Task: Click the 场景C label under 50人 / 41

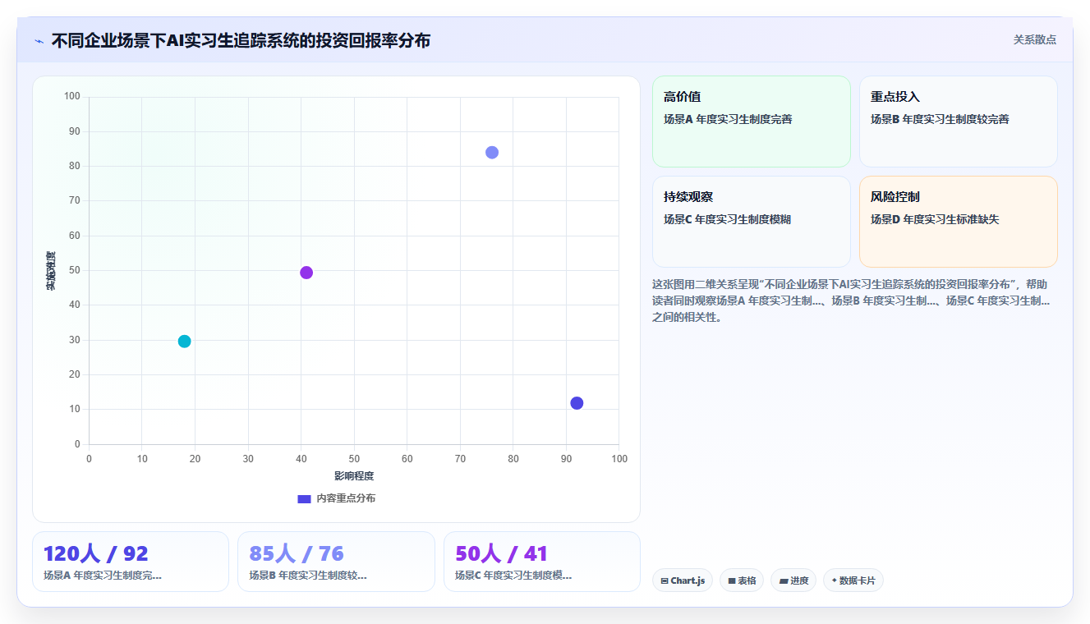Action: [x=513, y=576]
